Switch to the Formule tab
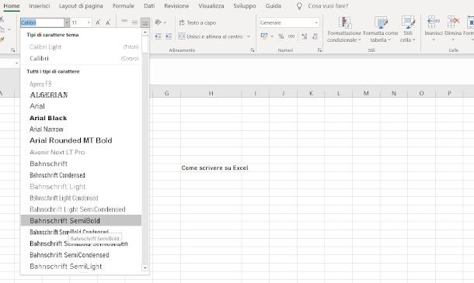Screen dimensions: 474x283 [x=124, y=5]
